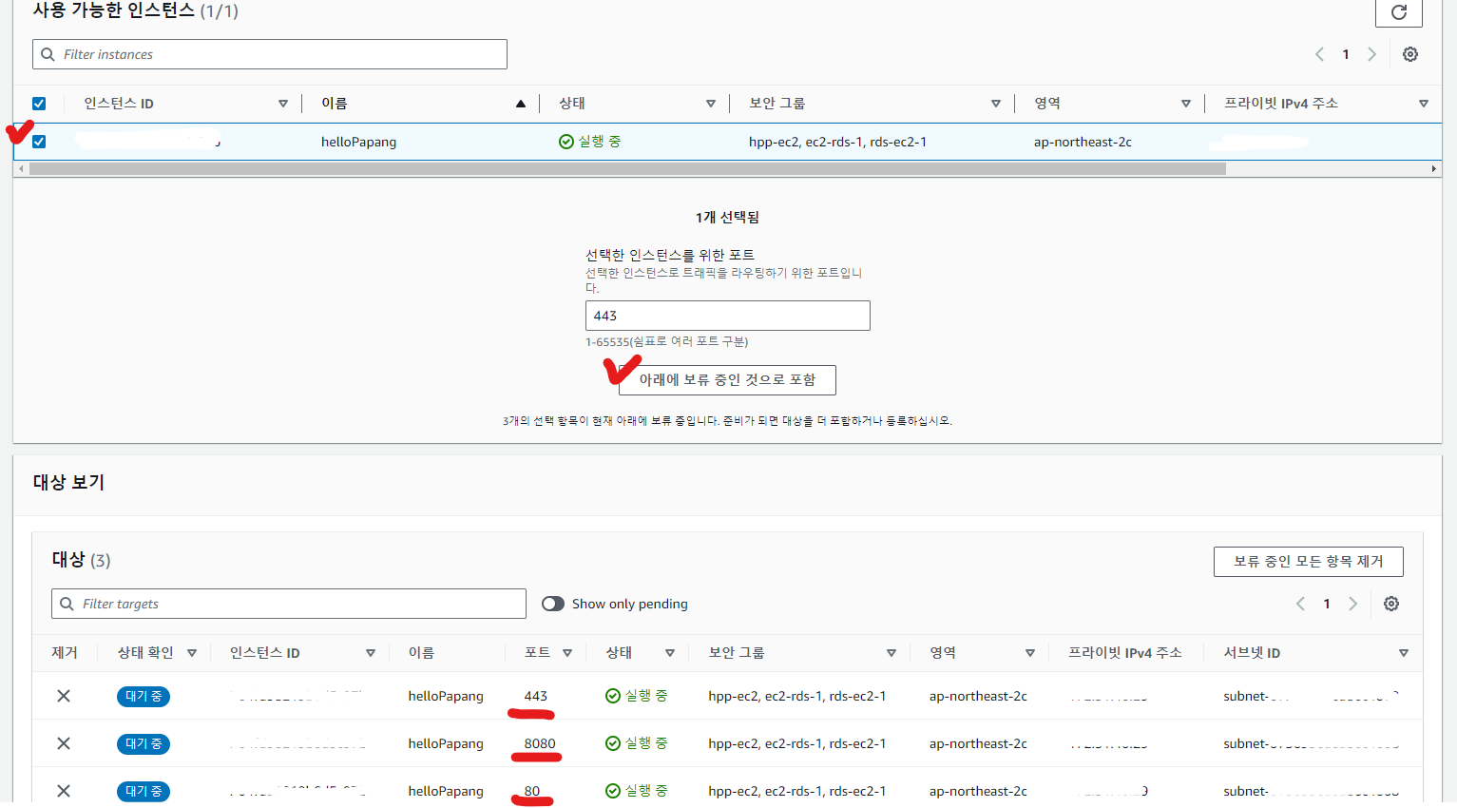Remove the port 8080 target row
The width and height of the screenshot is (1457, 808).
point(64,743)
